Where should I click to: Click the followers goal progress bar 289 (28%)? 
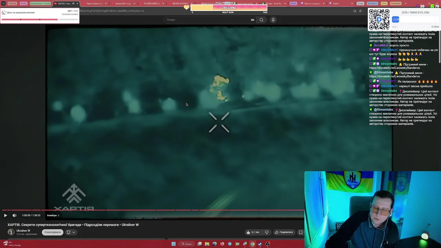[229, 8]
